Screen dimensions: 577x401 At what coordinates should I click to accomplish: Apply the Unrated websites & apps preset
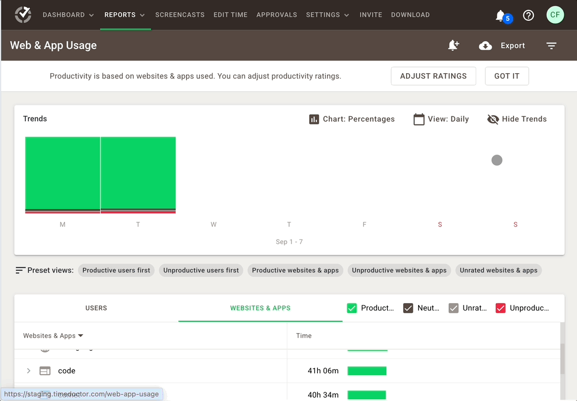(x=499, y=270)
